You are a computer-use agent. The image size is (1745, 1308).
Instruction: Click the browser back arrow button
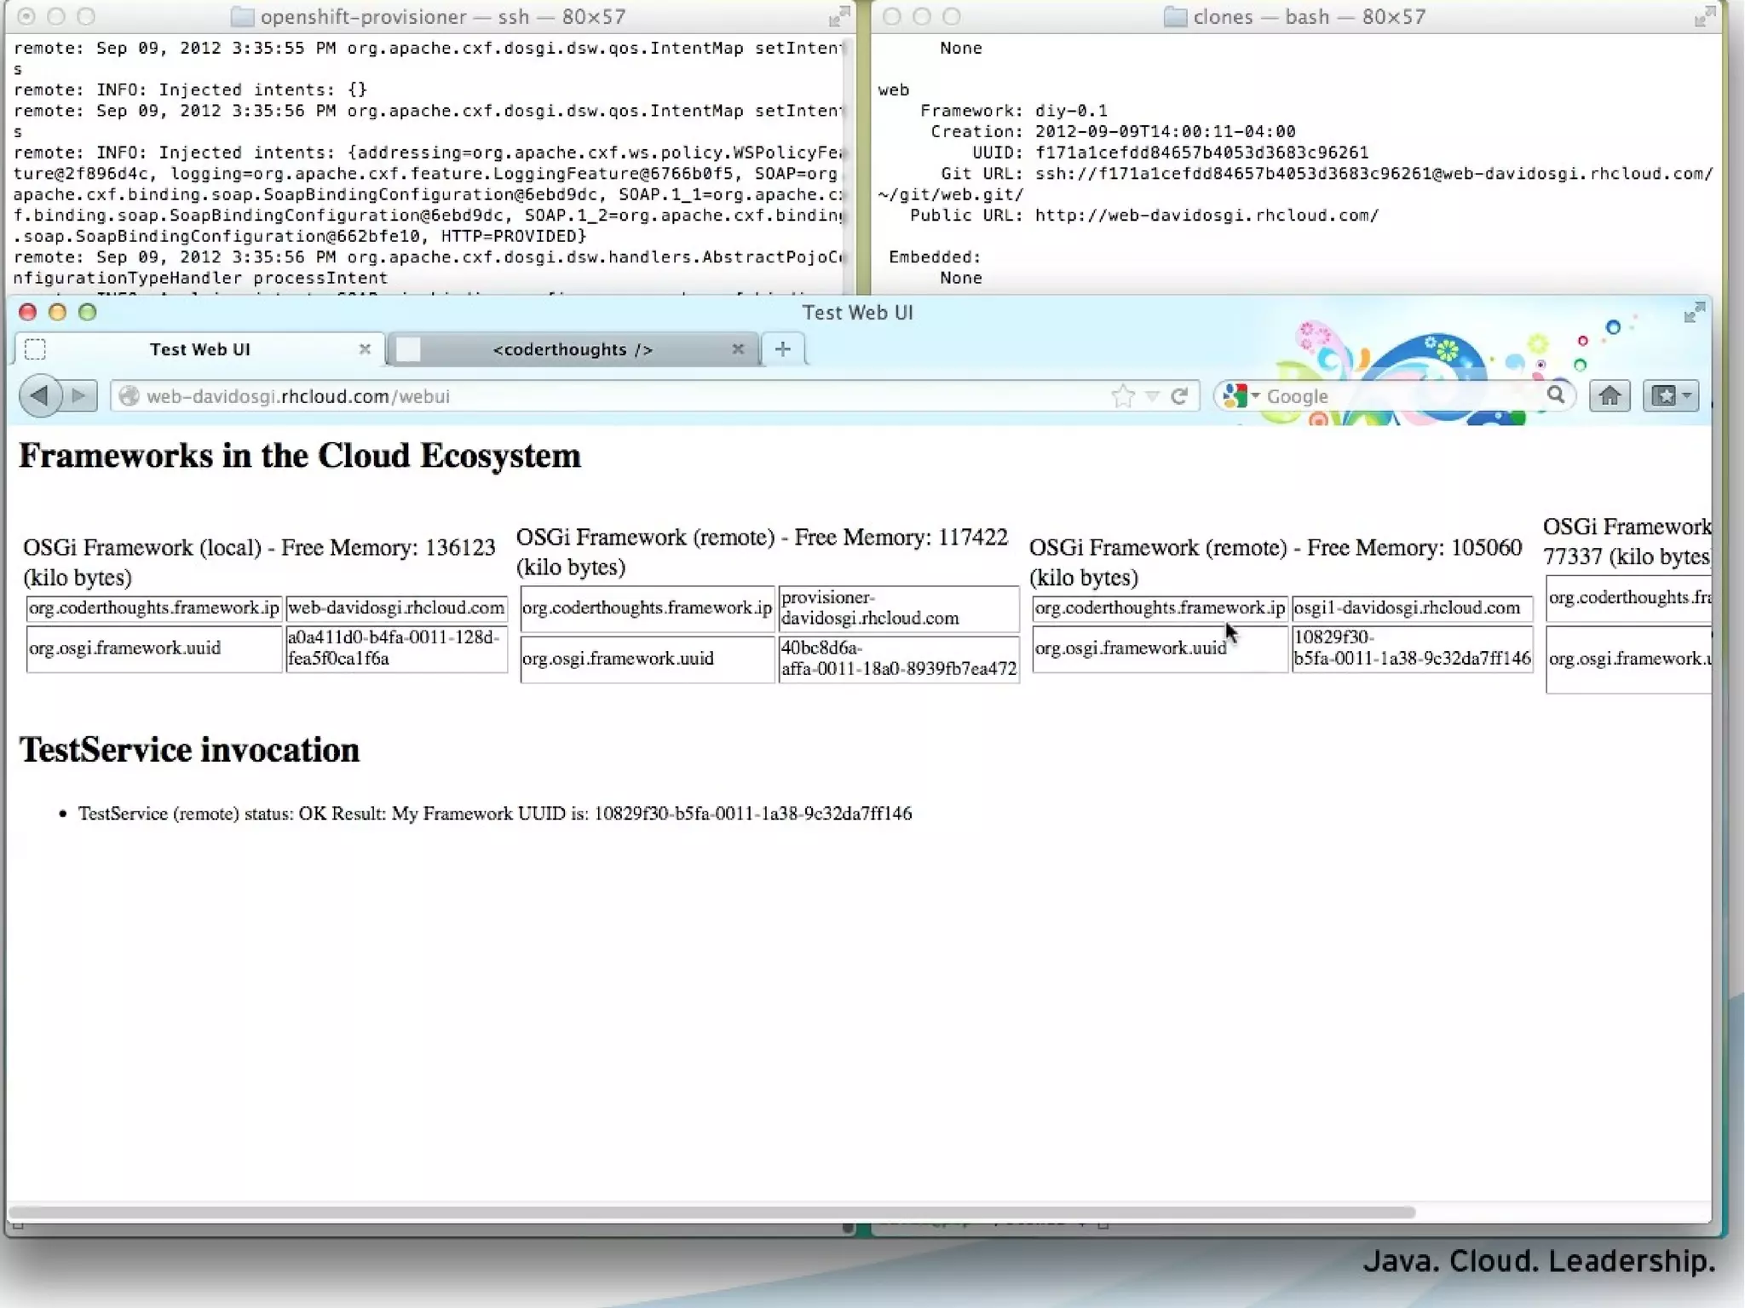tap(39, 395)
